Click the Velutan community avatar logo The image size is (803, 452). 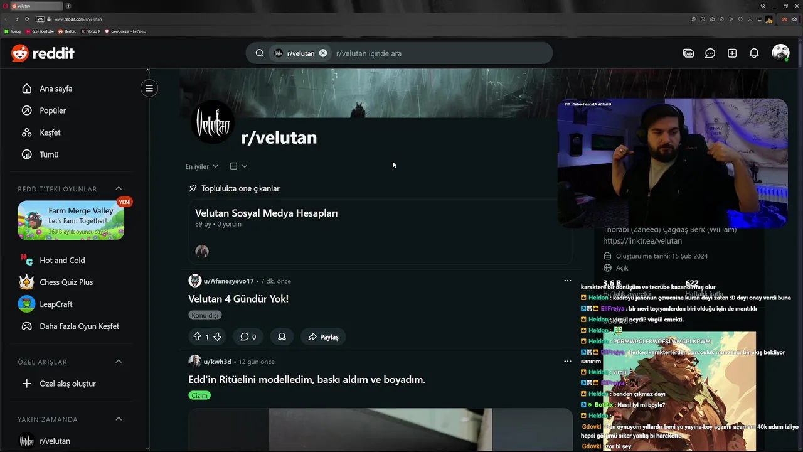[x=213, y=121]
